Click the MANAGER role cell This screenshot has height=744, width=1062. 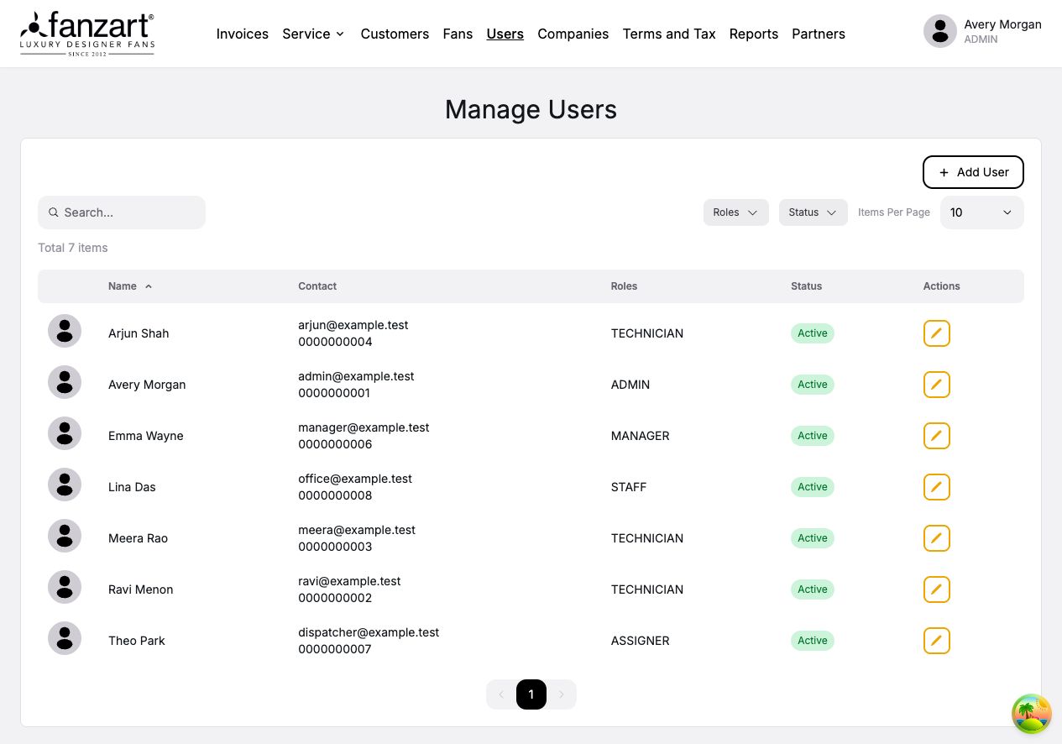pyautogui.click(x=641, y=436)
